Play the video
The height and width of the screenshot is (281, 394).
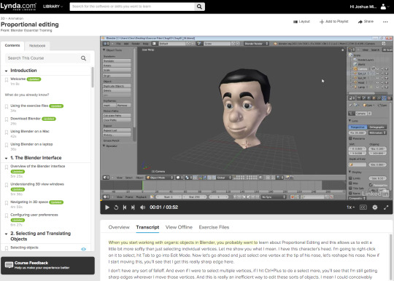(x=107, y=207)
